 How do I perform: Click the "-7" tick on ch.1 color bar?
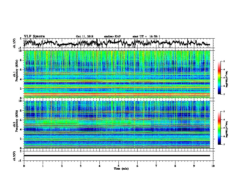point(224,94)
